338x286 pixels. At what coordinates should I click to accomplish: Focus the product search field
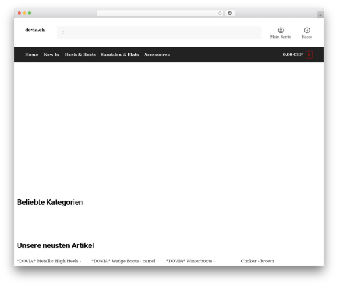(x=159, y=32)
